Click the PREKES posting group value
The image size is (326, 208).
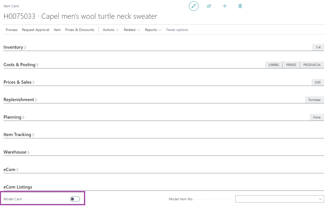tap(291, 65)
